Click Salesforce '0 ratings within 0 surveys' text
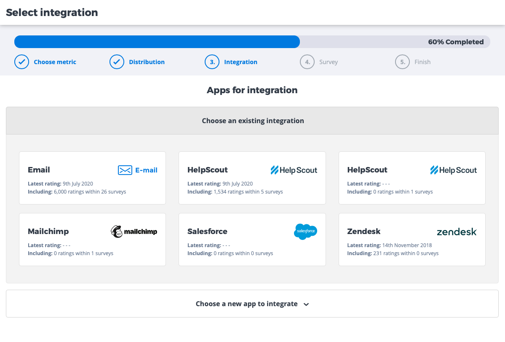 click(243, 253)
